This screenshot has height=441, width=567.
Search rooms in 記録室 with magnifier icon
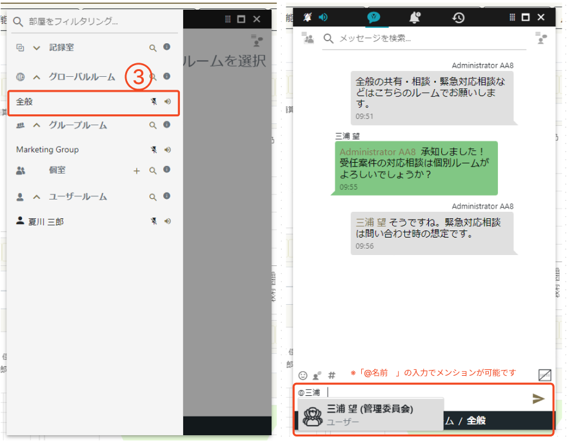(153, 48)
